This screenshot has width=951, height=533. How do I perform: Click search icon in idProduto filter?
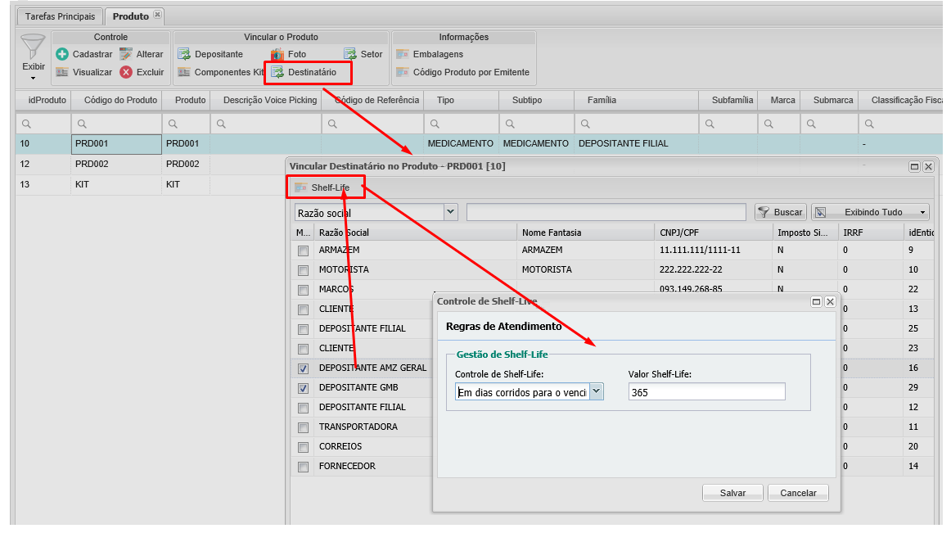click(27, 124)
